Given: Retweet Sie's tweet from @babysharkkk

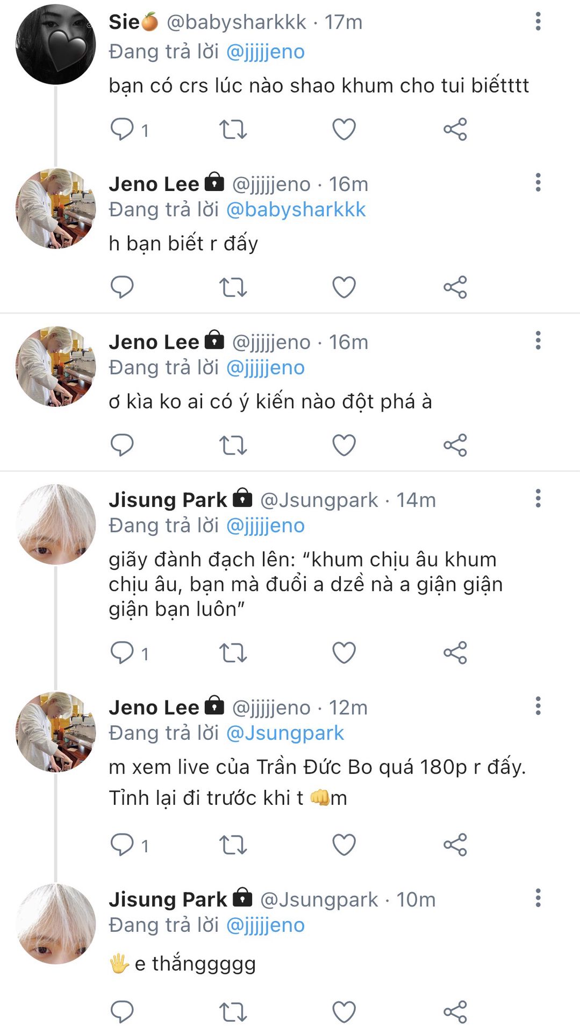Looking at the screenshot, I should point(233,130).
